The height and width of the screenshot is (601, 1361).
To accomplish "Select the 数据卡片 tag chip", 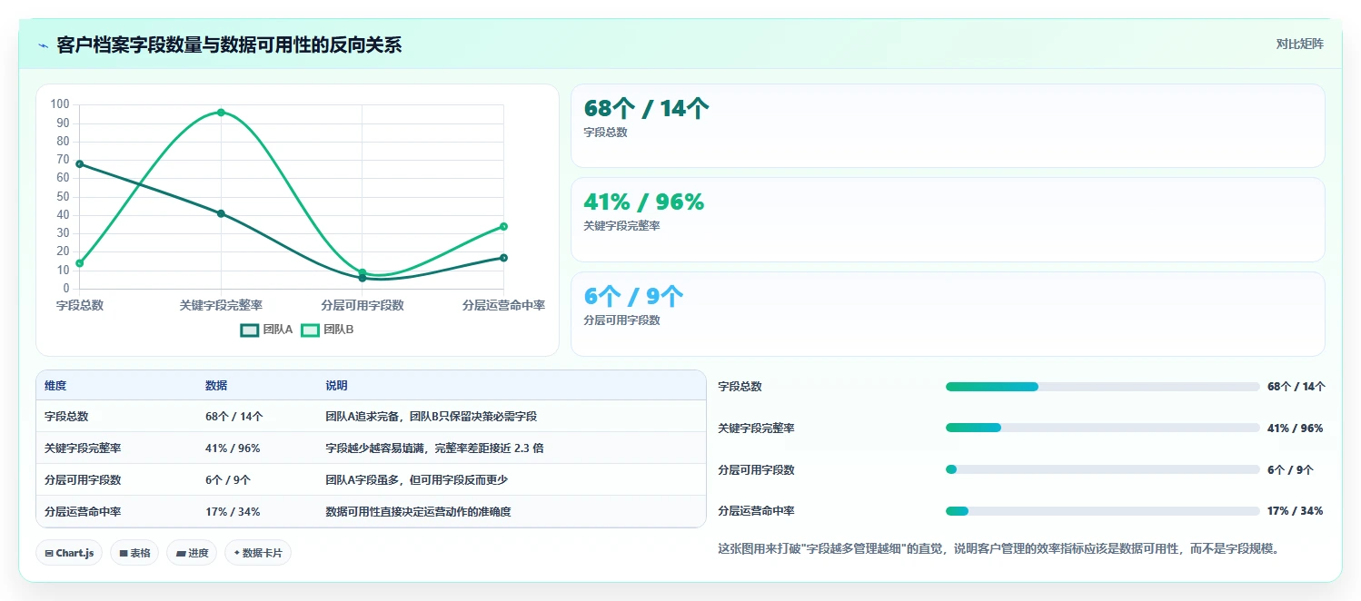I will coord(258,553).
